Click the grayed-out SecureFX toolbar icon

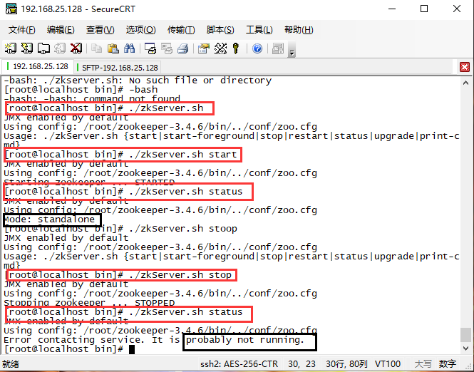278,48
